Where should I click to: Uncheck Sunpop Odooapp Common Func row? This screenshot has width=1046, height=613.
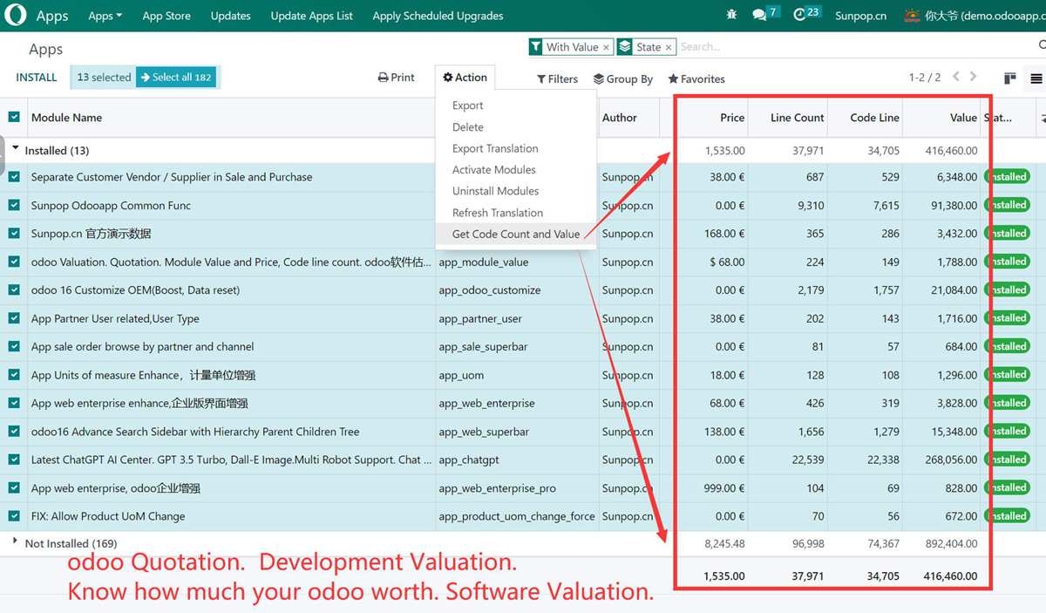[14, 205]
